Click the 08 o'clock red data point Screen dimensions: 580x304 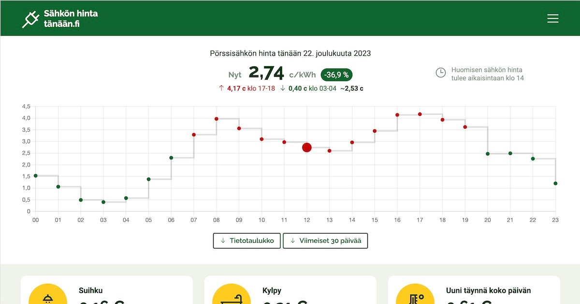pos(217,119)
